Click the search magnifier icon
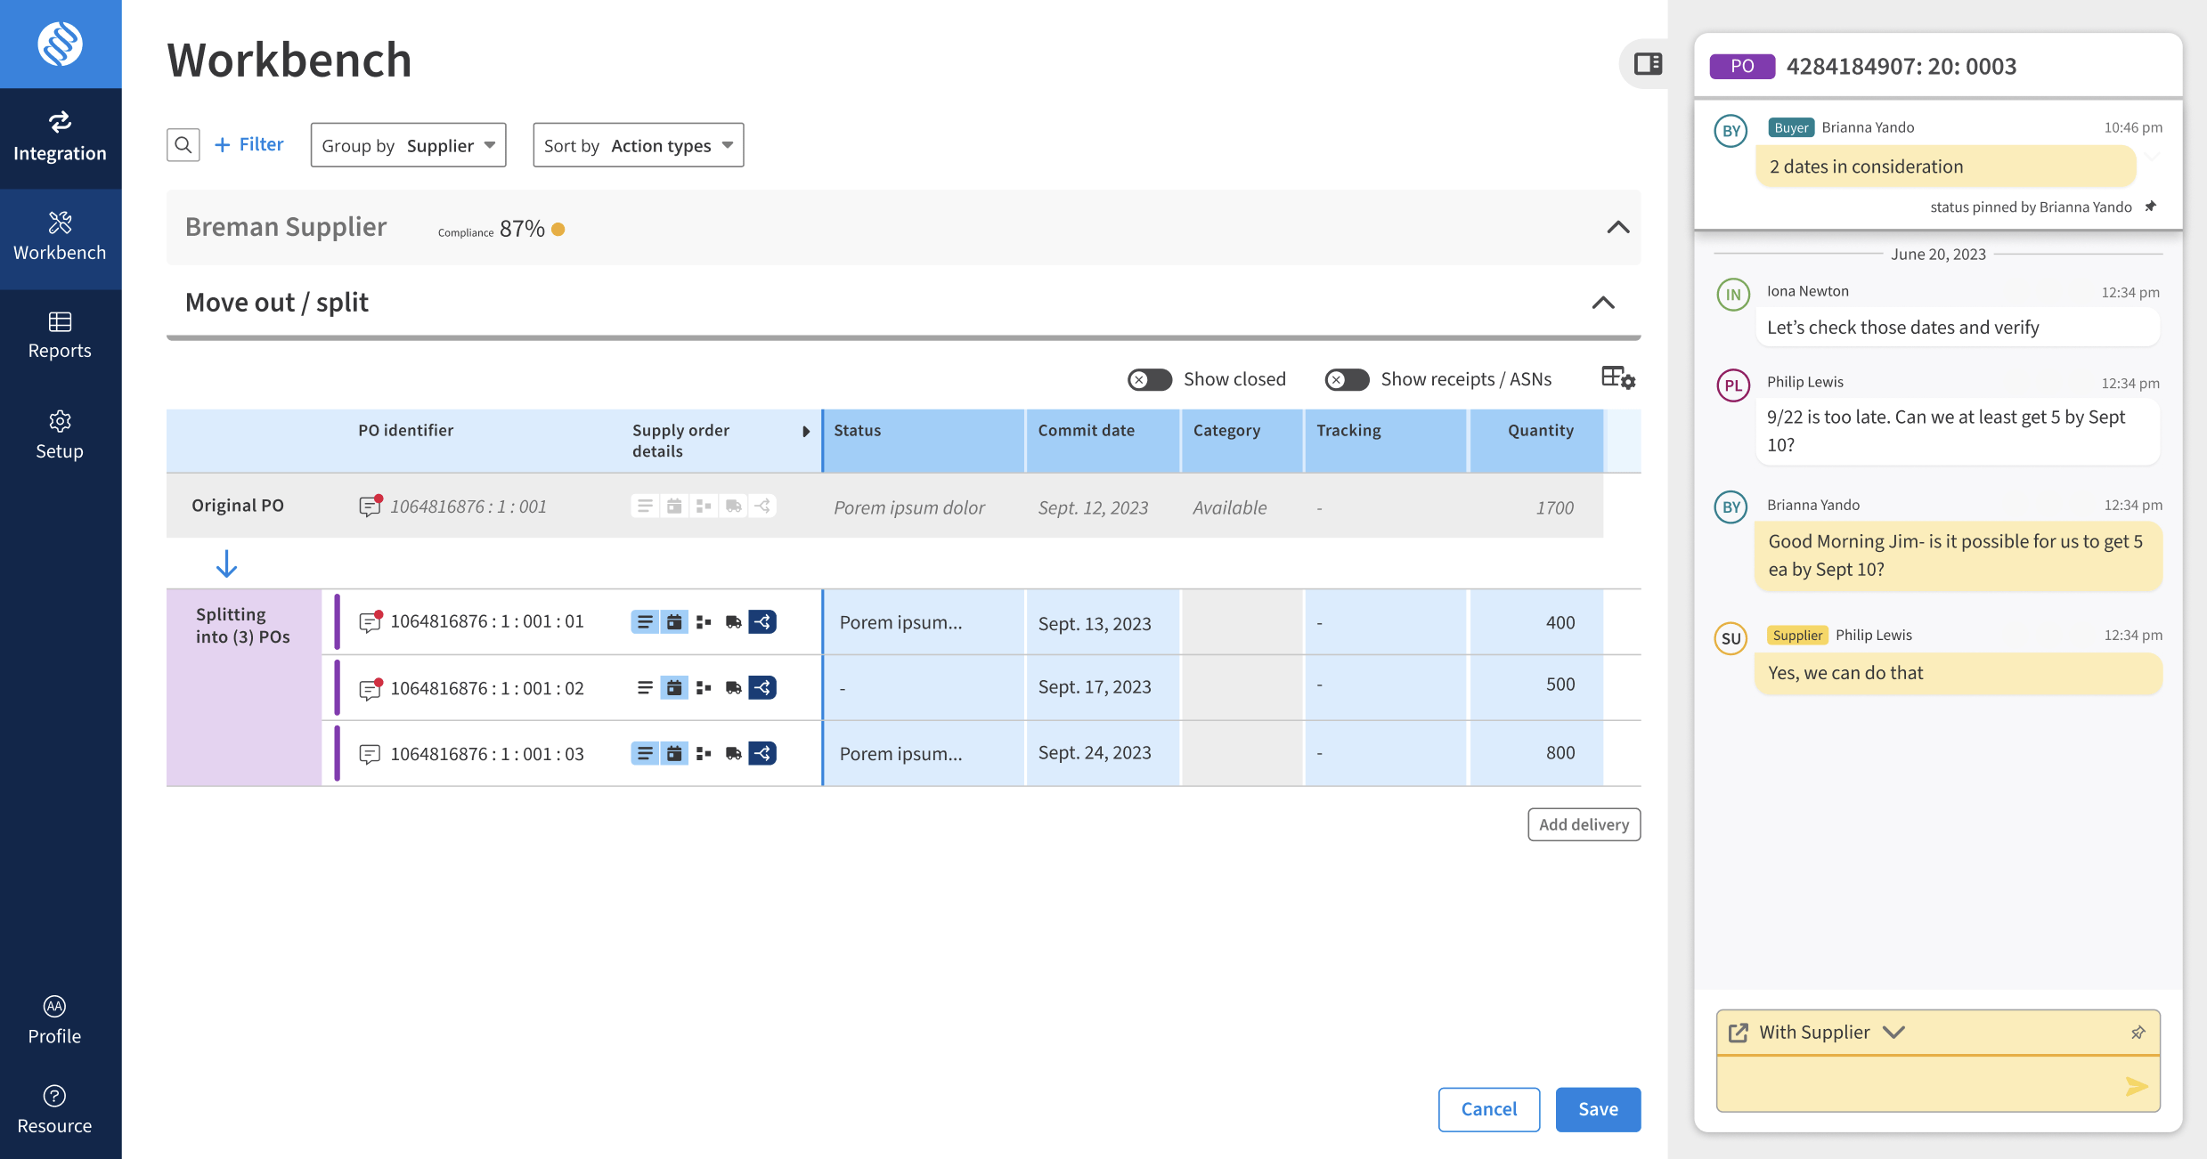 coord(183,144)
